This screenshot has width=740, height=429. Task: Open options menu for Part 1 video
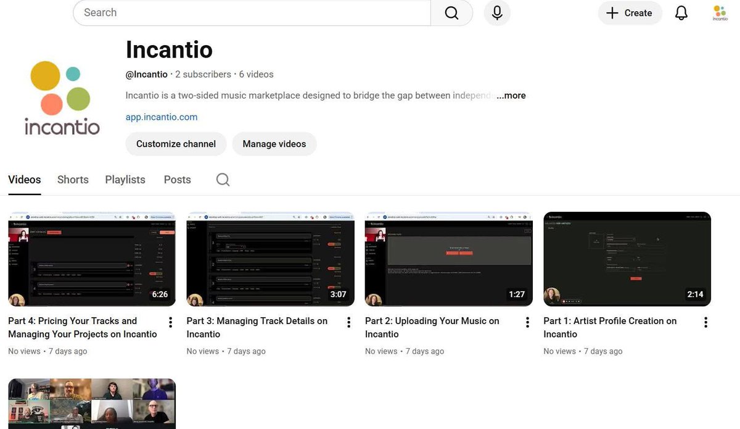coord(705,322)
